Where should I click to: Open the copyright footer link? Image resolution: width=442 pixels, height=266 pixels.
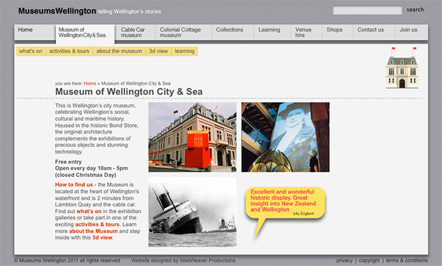tap(369, 261)
